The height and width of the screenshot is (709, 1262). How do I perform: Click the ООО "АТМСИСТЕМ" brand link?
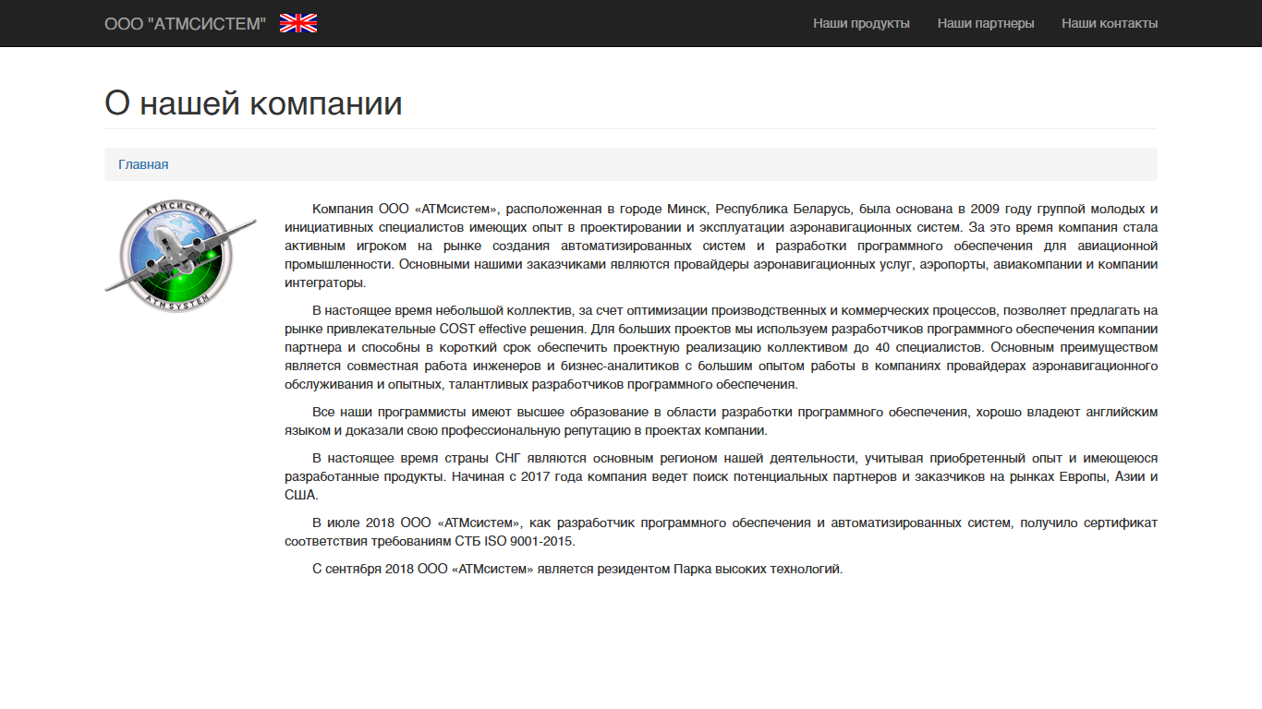185,23
